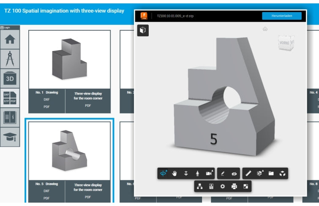Screen dimensions: 319x206
Task: Select the No. 5 model thumbnail
Action: tap(69, 150)
